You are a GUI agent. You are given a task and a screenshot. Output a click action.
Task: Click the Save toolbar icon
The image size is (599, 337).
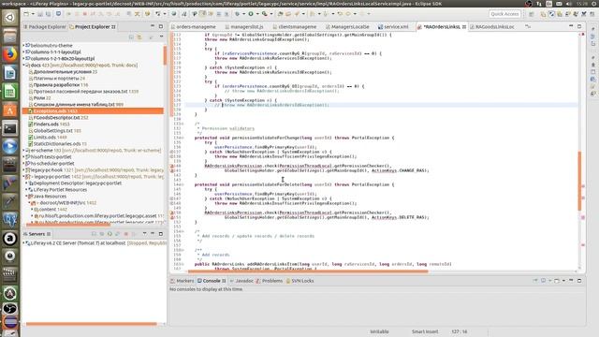click(x=40, y=14)
